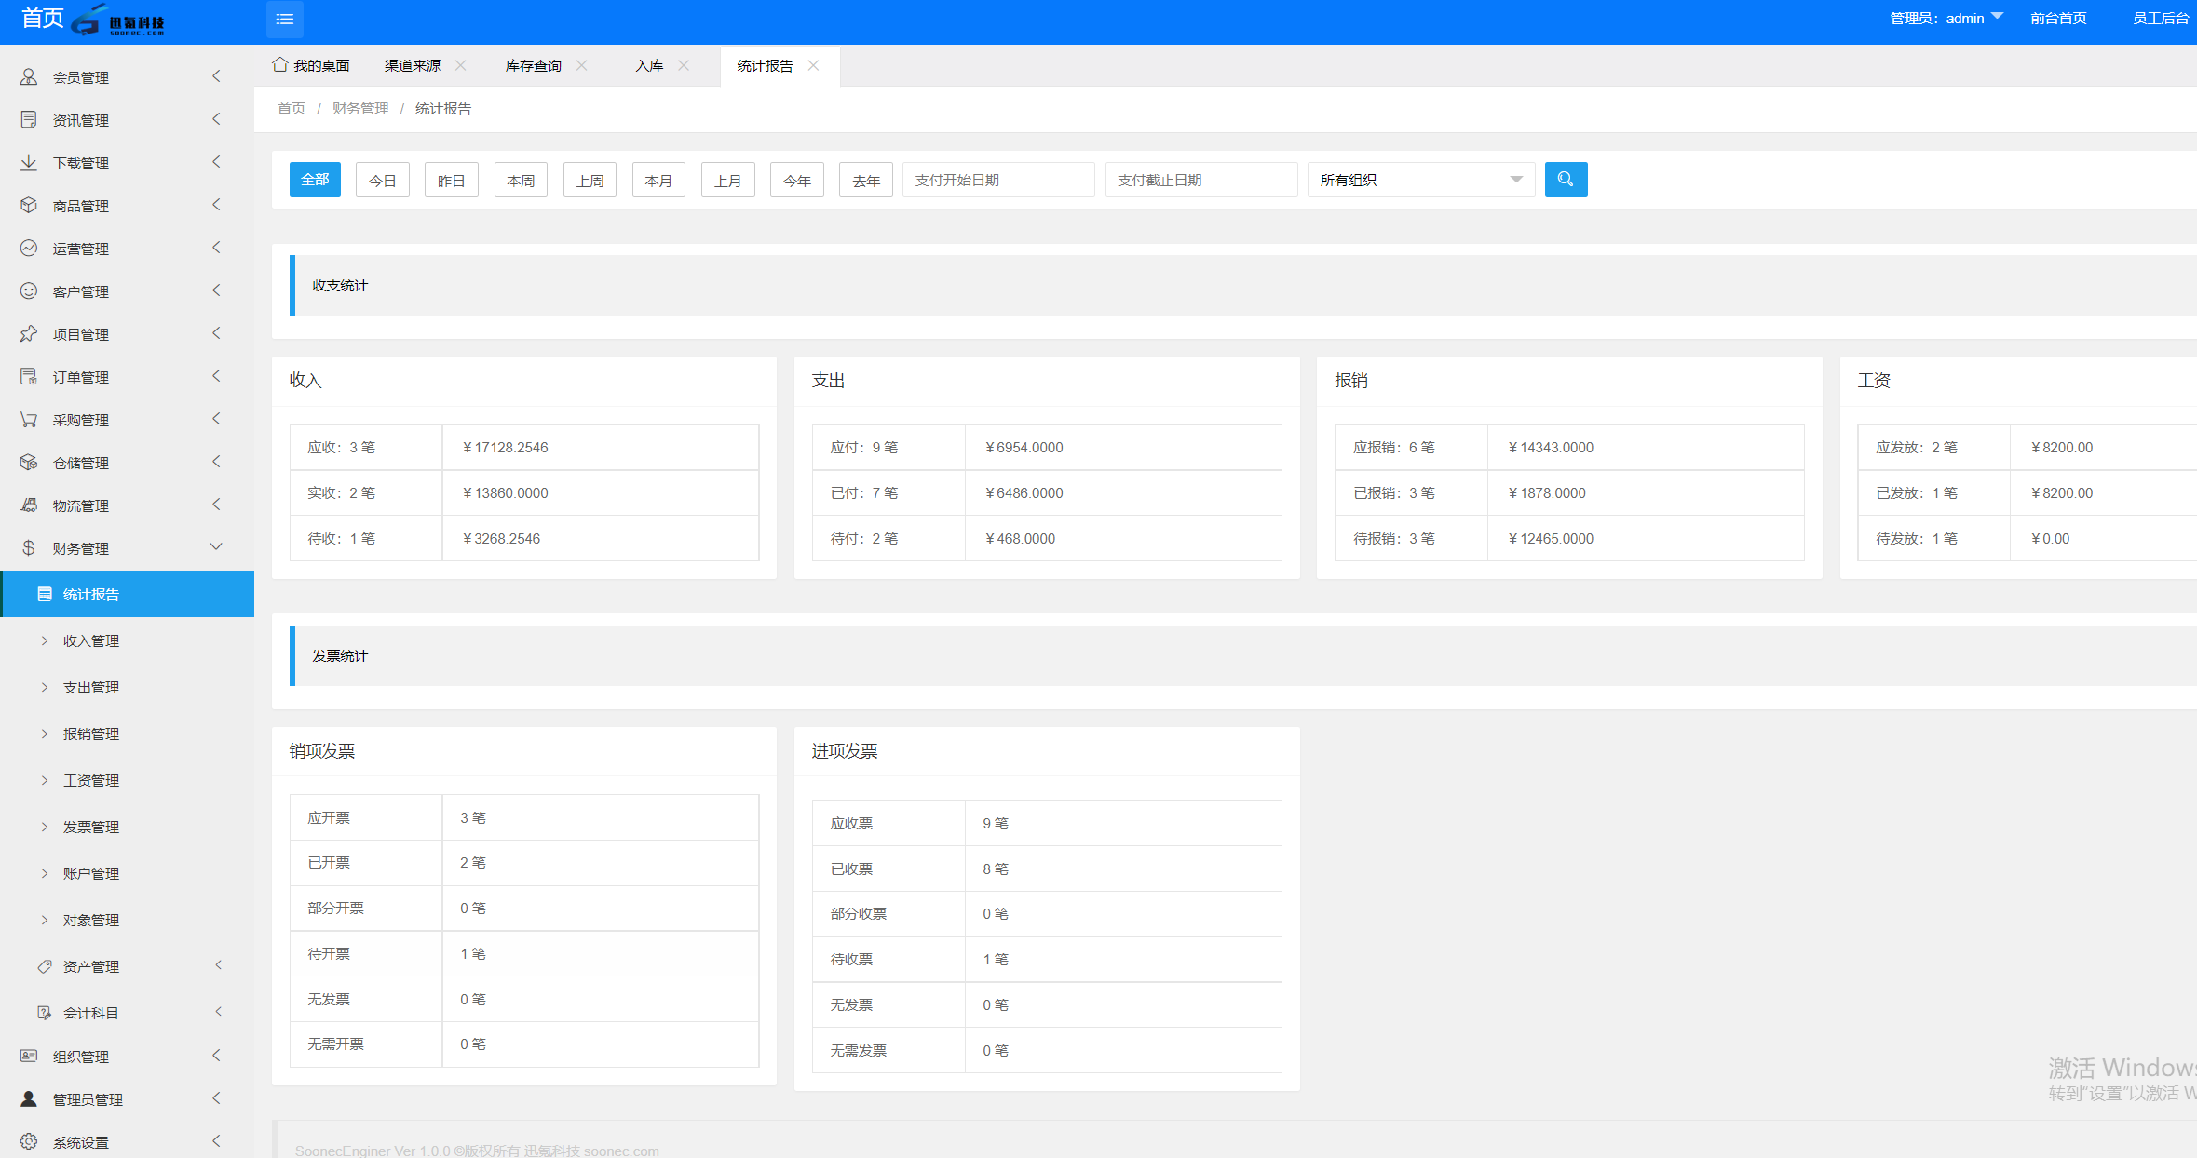Click the 财务管理 dollar icon
The height and width of the screenshot is (1158, 2197).
(29, 547)
